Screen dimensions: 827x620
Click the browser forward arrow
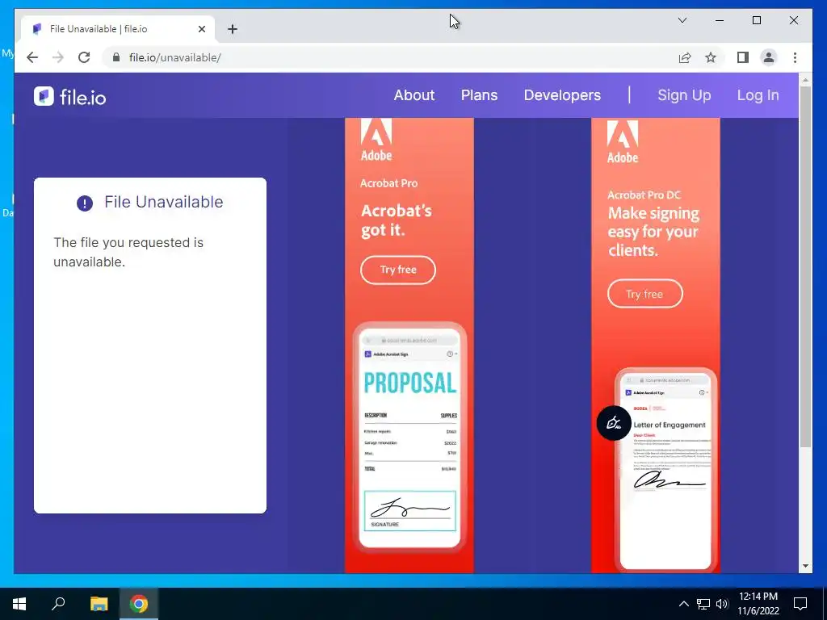58,57
